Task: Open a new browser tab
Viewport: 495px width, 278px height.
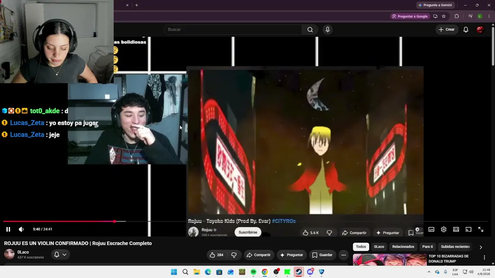Action: coord(137,5)
